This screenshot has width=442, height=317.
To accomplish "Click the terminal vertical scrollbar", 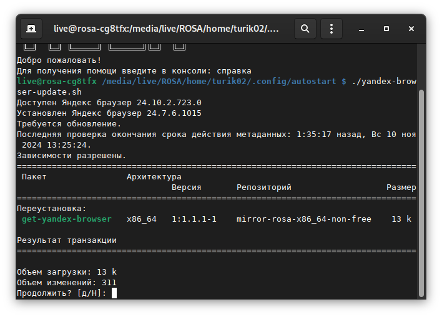I will (421, 187).
